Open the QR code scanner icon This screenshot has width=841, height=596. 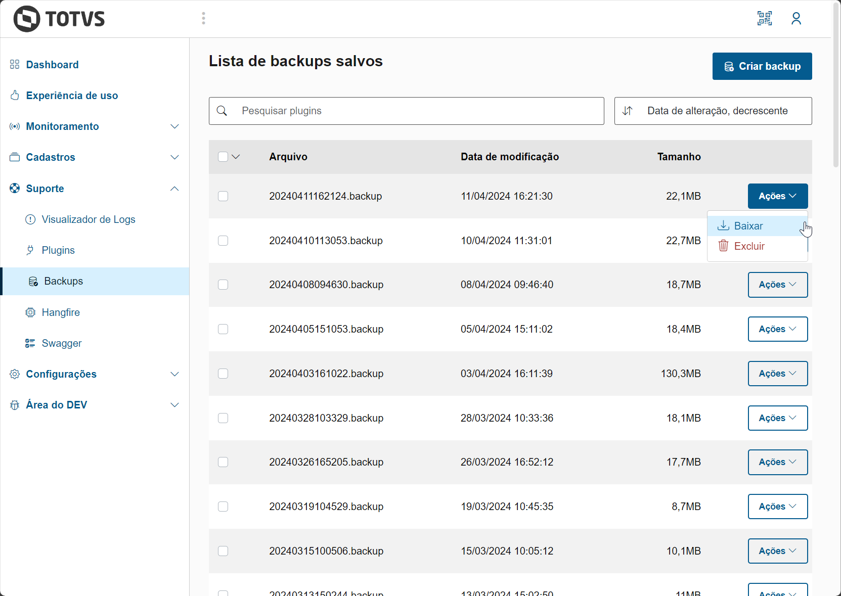tap(765, 18)
